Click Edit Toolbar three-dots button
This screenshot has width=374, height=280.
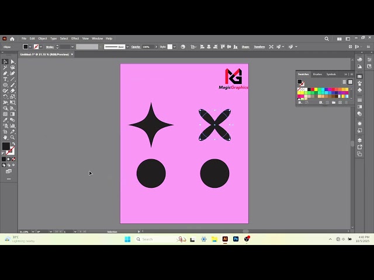tap(9, 179)
